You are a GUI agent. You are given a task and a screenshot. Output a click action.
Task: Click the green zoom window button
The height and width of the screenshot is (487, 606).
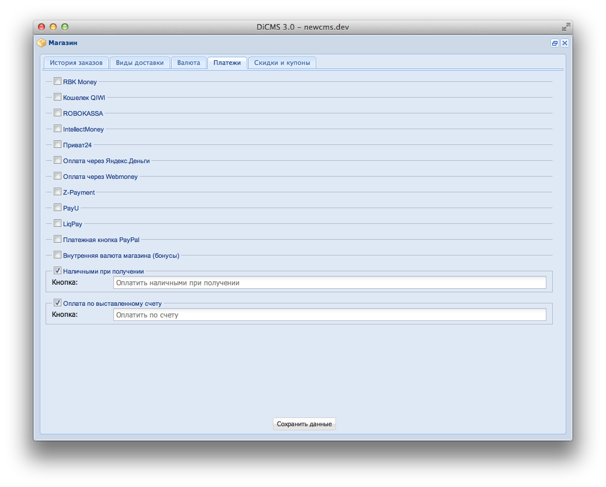tap(65, 27)
